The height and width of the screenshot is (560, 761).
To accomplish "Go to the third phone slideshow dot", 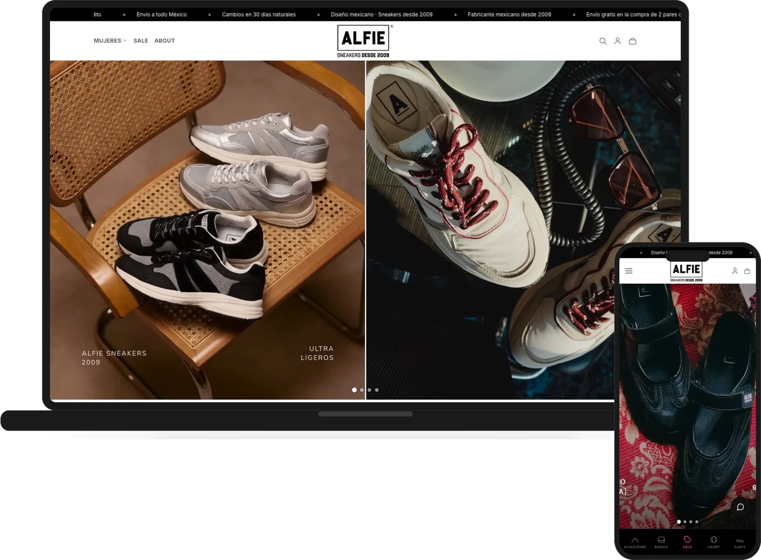I will tap(691, 522).
